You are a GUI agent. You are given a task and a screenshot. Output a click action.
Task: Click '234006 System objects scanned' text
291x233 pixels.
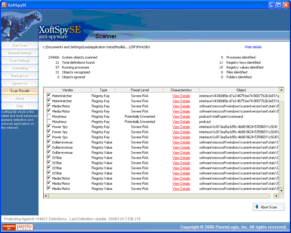click(x=72, y=57)
